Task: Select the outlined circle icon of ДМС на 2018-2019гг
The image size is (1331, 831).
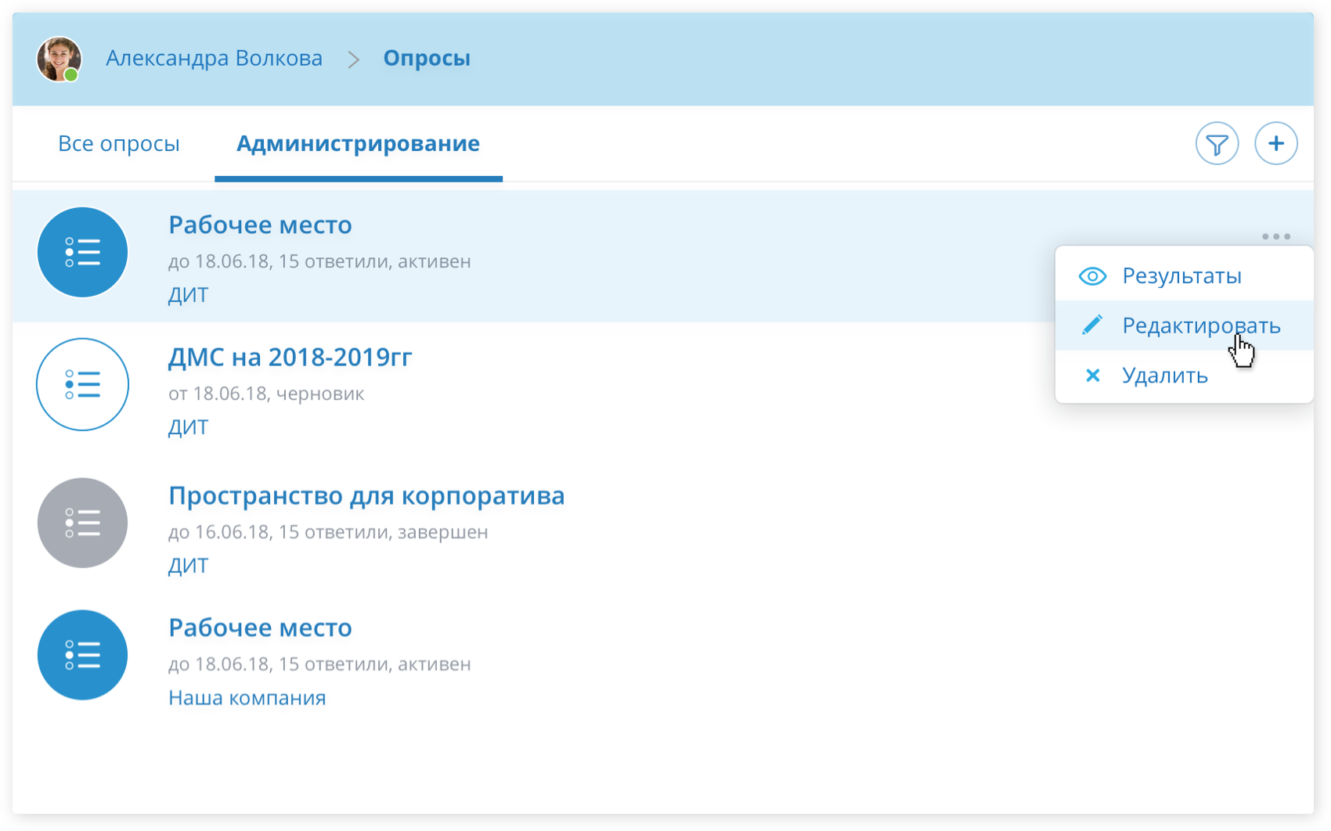Action: (82, 384)
